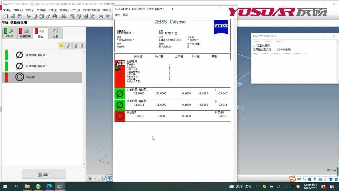
Task: Open 显示 menu in report window
Action: [125, 15]
